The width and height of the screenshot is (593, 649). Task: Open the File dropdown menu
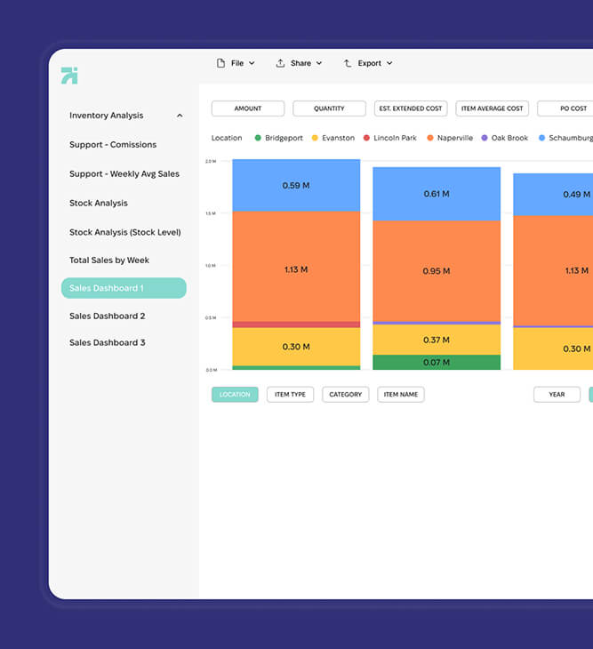(236, 63)
